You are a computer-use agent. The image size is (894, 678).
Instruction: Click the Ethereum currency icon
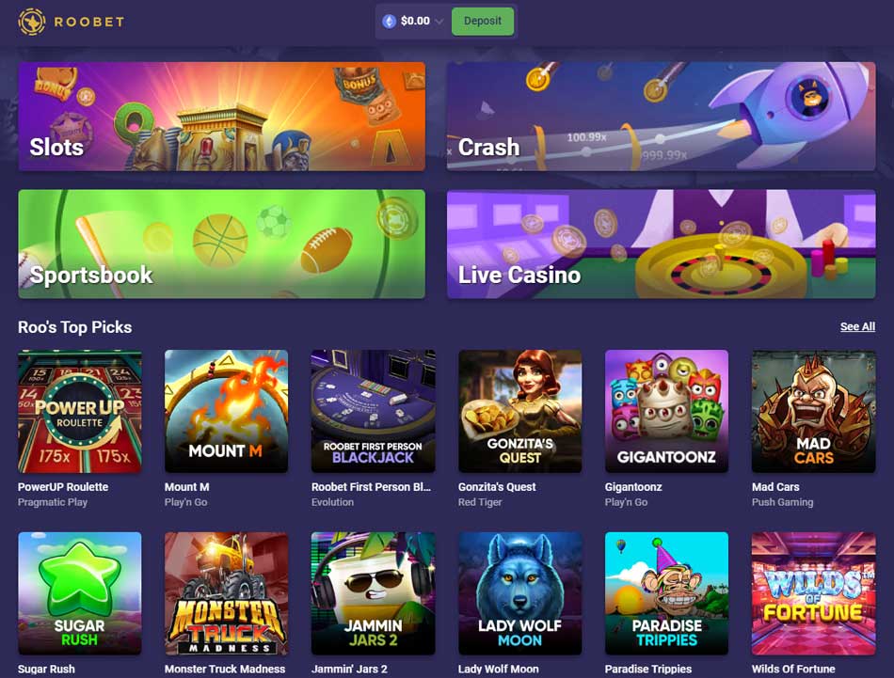(x=389, y=22)
